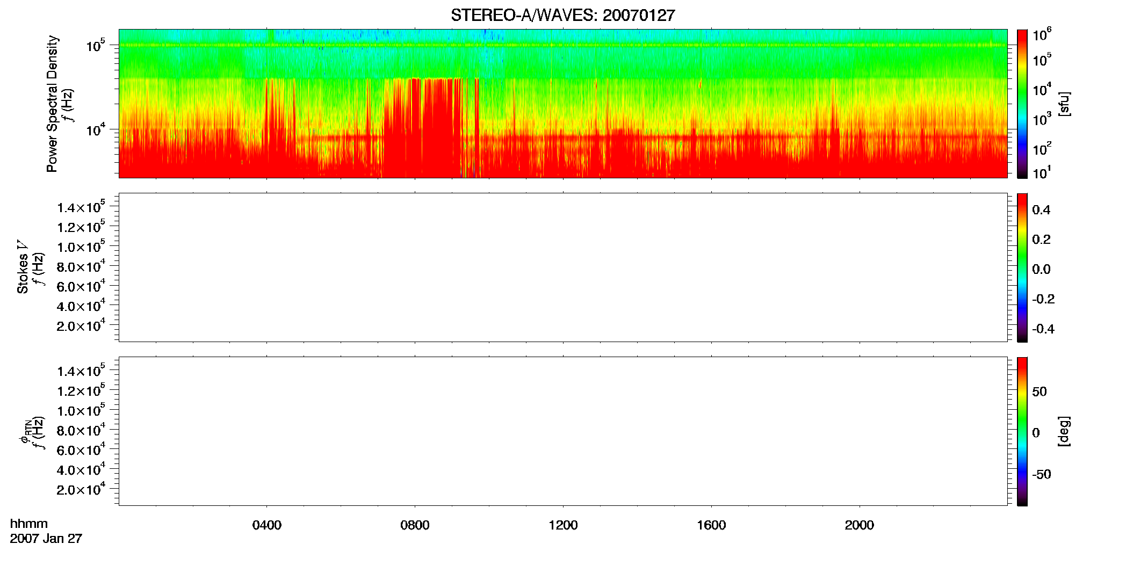Viewport: 1126px width, 580px height.
Task: Click the 10^1 value on sfu color bar
Action: pos(1042,173)
